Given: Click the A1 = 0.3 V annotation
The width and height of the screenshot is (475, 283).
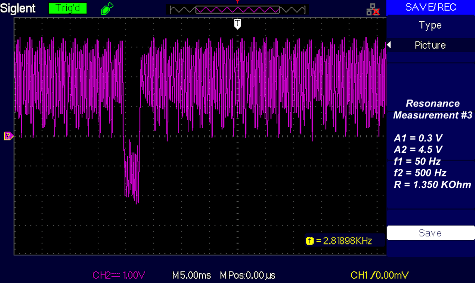Looking at the screenshot, I should click(418, 138).
